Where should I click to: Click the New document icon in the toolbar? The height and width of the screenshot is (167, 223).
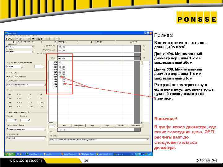(7, 39)
